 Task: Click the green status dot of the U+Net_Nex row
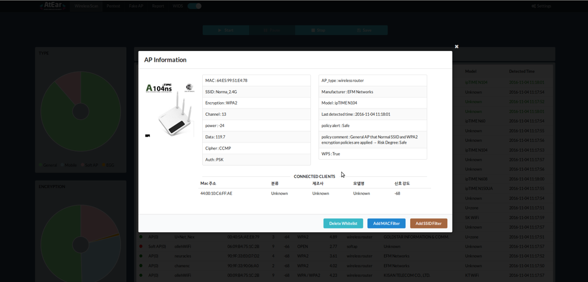[141, 237]
